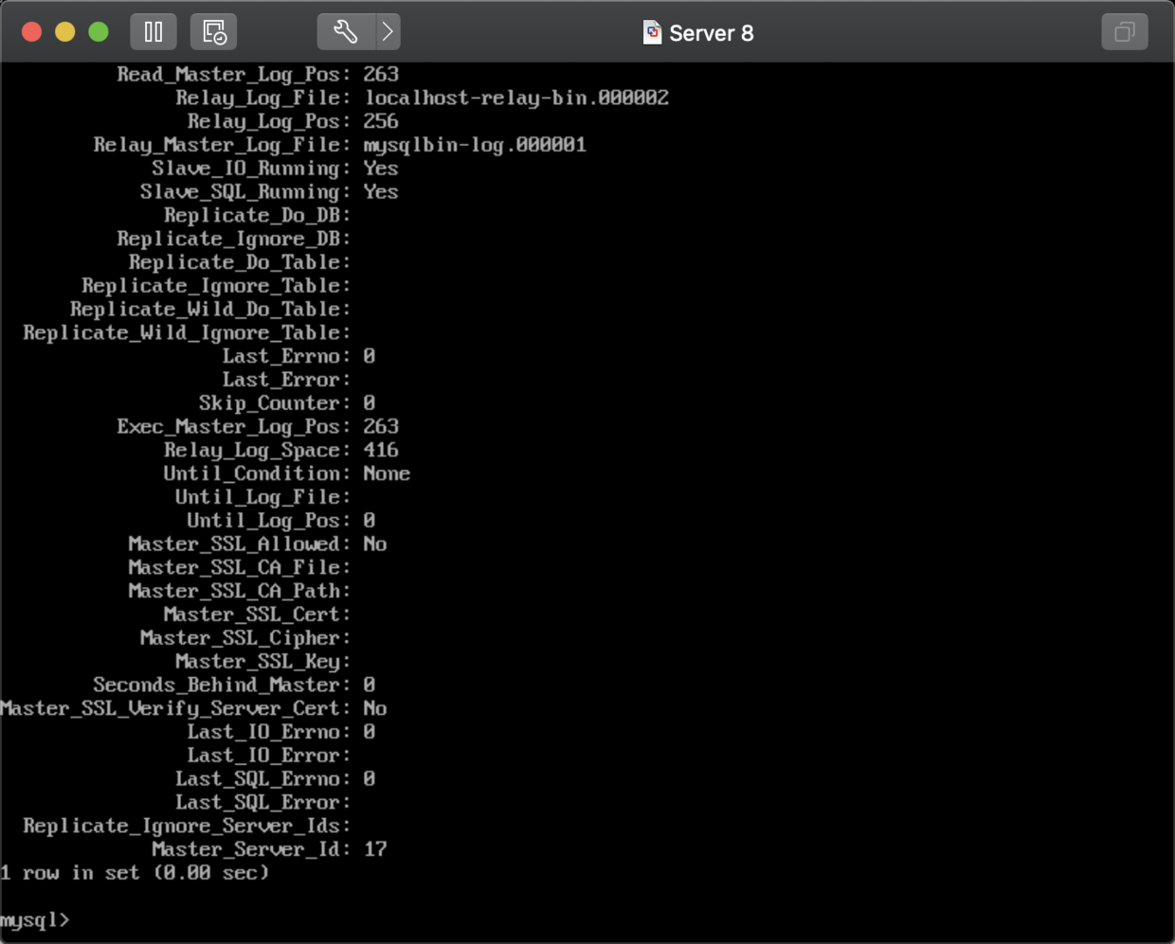Click the mysql> prompt
Viewport: 1175px width, 944px height.
pos(35,920)
